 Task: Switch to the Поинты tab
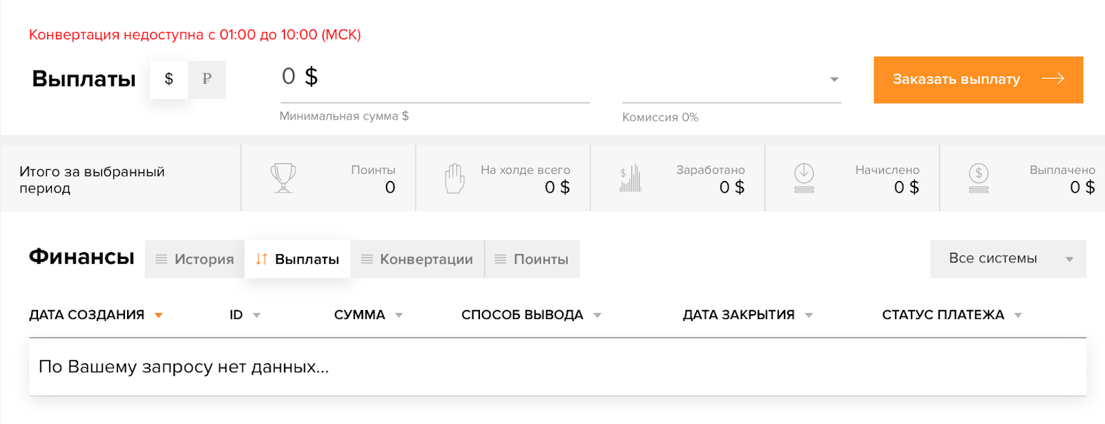532,259
